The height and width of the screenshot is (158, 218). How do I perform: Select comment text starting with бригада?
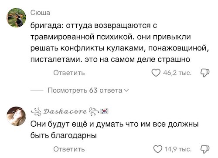coord(120,42)
